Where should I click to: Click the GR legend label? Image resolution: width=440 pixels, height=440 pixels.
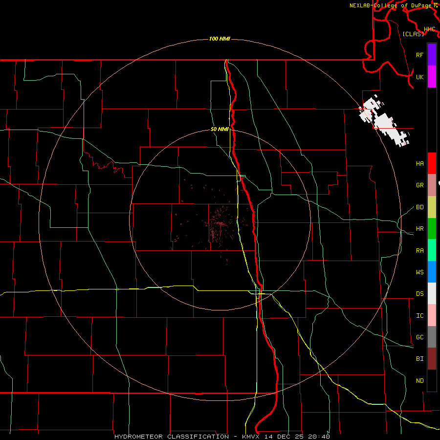(x=420, y=185)
